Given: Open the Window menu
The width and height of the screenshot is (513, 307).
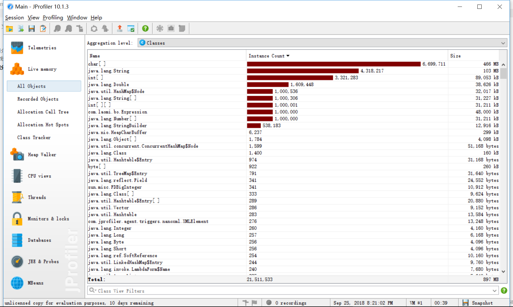Looking at the screenshot, I should 77,18.
